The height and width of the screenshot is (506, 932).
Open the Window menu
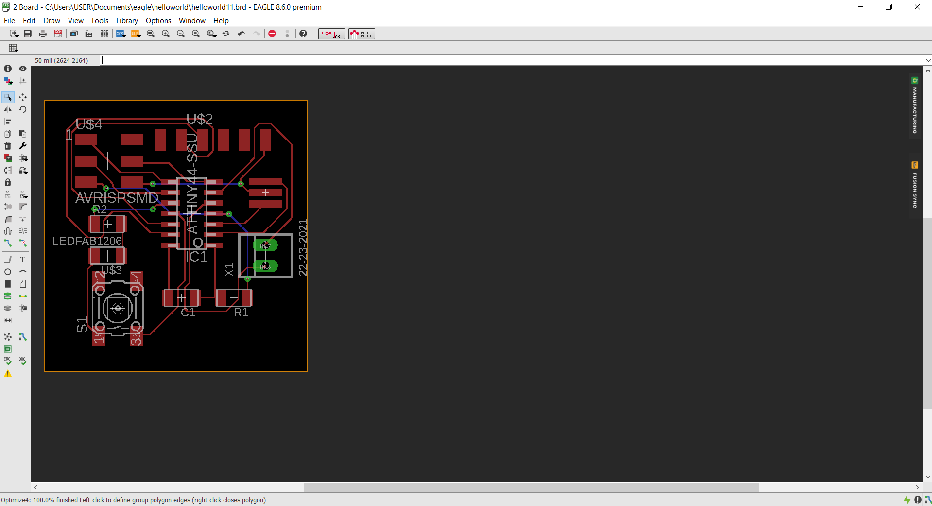192,21
